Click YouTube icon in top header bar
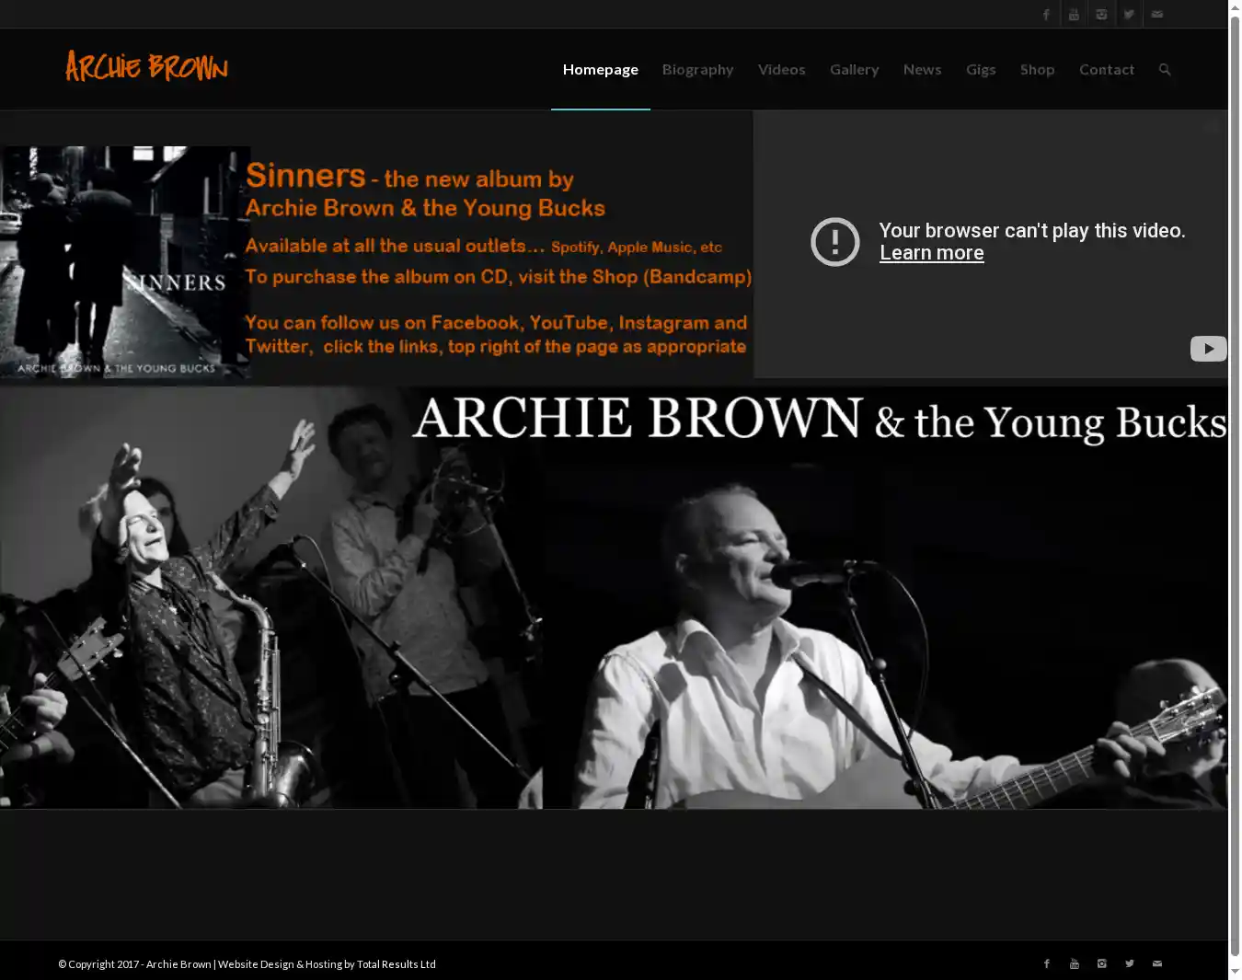This screenshot has width=1242, height=980. click(1074, 14)
